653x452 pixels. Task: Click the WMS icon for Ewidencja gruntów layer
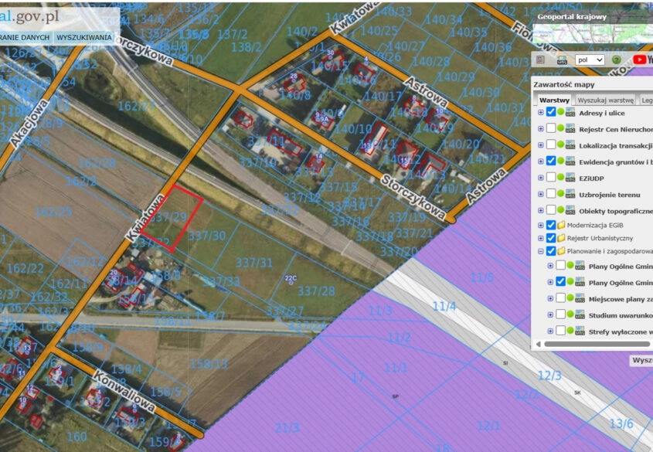point(570,161)
